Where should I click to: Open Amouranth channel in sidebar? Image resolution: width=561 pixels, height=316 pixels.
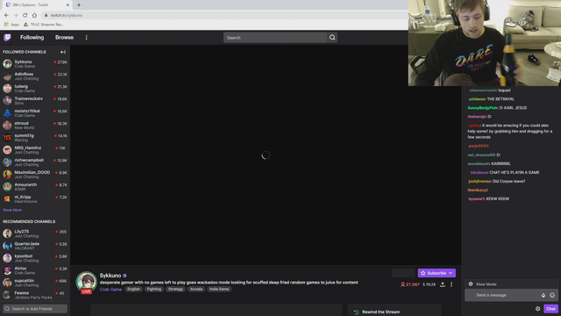pyautogui.click(x=35, y=187)
